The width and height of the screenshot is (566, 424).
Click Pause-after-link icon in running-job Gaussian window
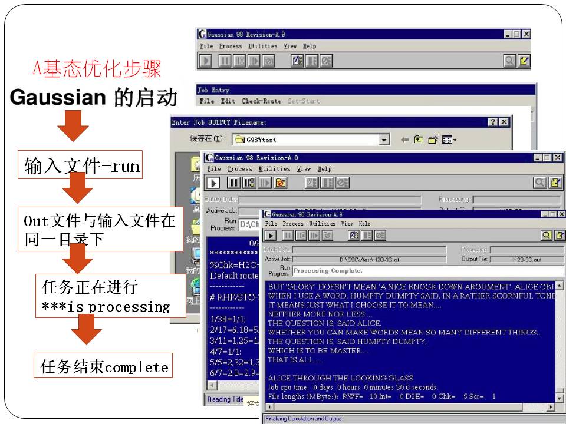pyautogui.click(x=249, y=183)
